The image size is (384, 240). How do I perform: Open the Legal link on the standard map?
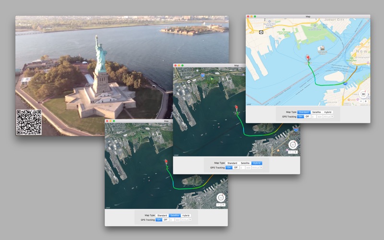249,104
